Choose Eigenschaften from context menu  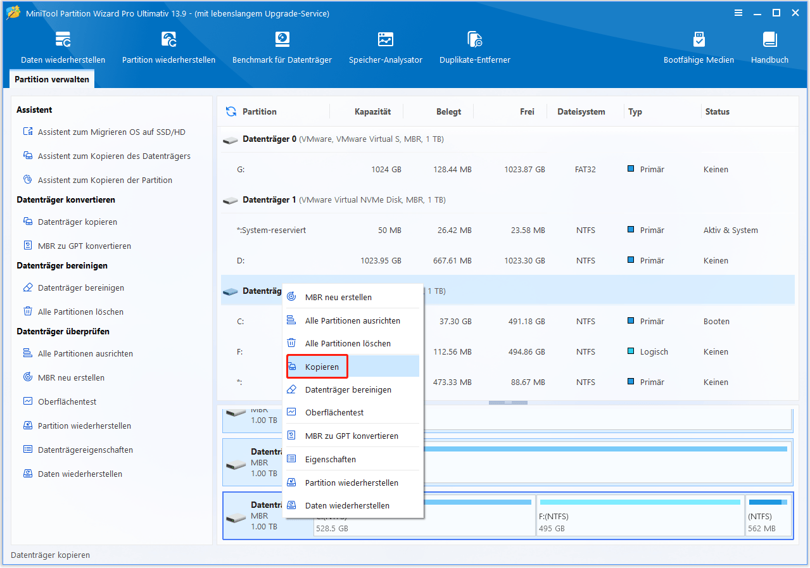353,459
